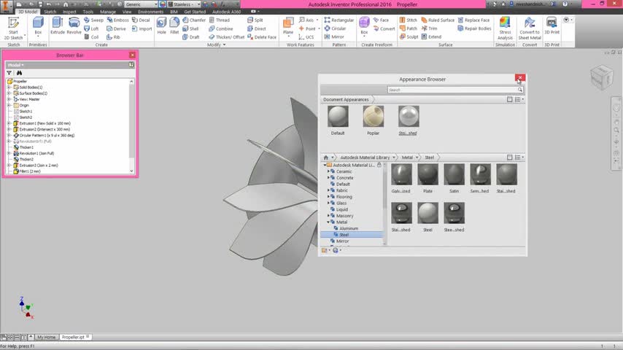Click the Mirror pattern tool
The width and height of the screenshot is (623, 350).
point(334,37)
